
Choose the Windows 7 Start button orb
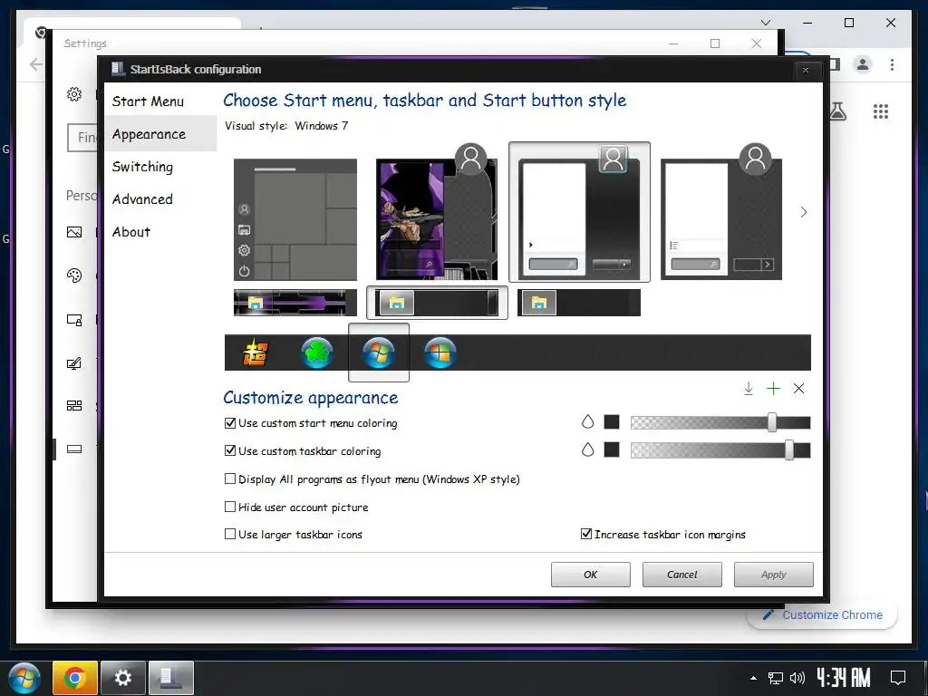379,353
